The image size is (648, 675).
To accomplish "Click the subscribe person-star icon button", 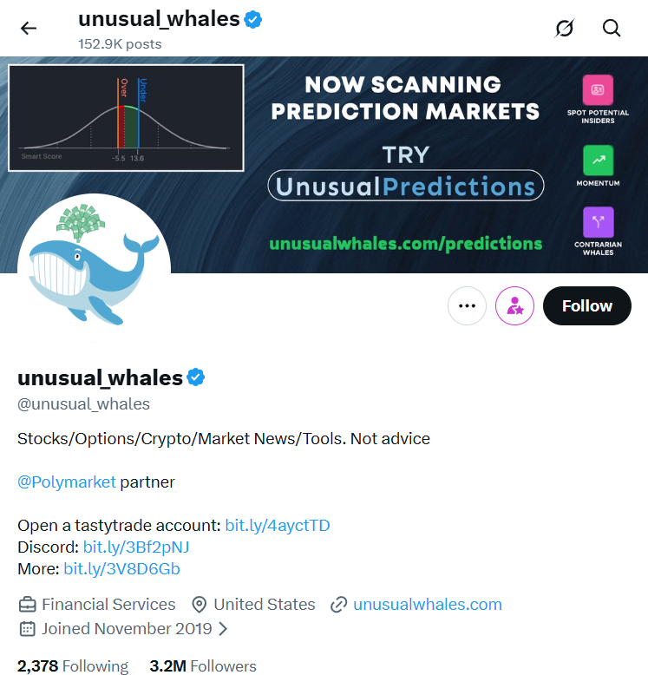I will [514, 305].
